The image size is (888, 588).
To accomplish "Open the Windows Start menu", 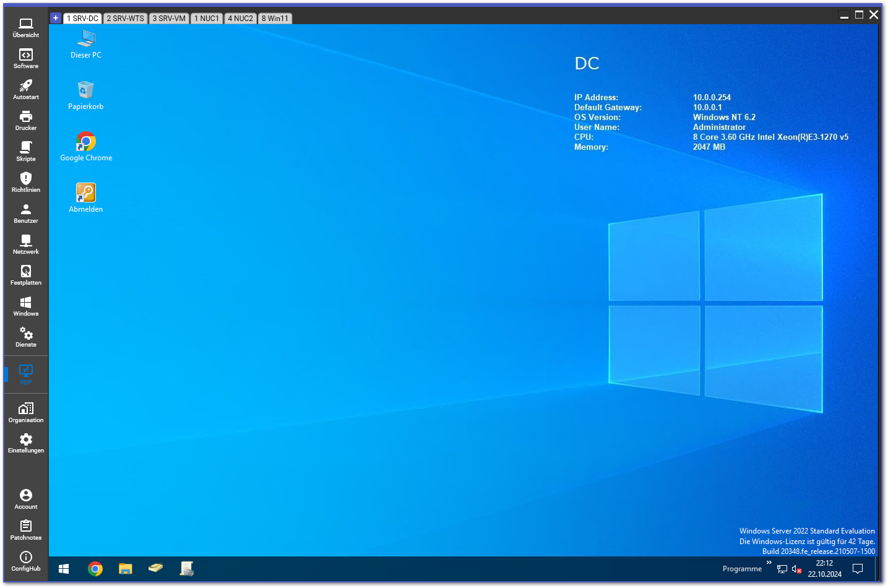I will pos(64,569).
